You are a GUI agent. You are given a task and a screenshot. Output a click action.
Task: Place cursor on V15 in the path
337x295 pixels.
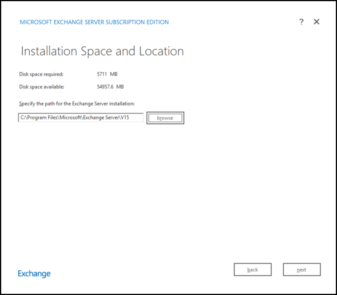125,118
